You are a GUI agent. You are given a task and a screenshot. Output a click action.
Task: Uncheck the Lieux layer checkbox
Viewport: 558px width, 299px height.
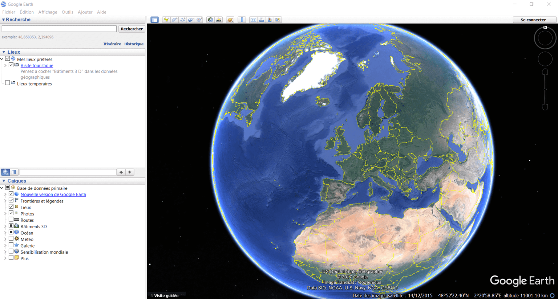tap(11, 207)
